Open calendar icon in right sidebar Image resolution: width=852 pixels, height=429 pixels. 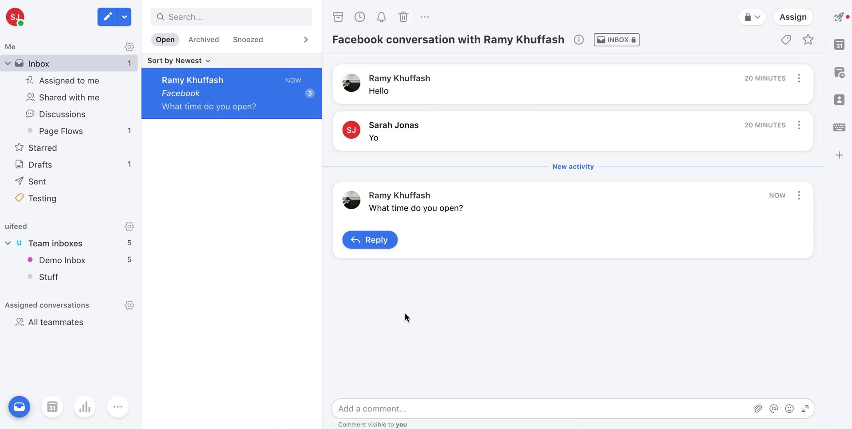(x=839, y=45)
